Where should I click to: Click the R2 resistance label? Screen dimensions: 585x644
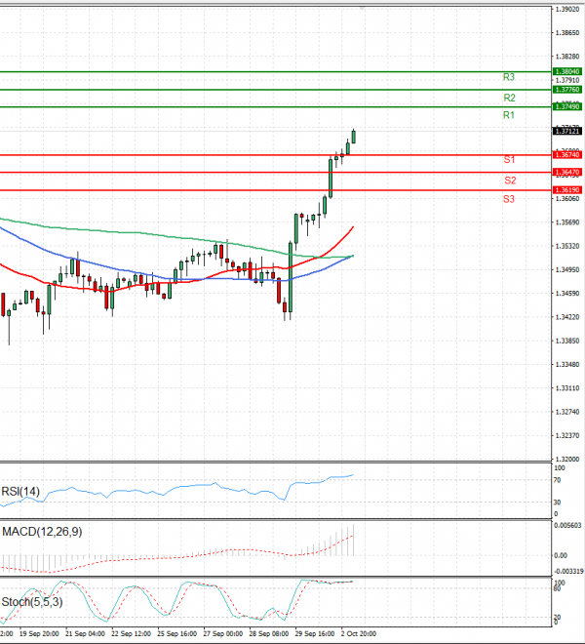tap(509, 98)
